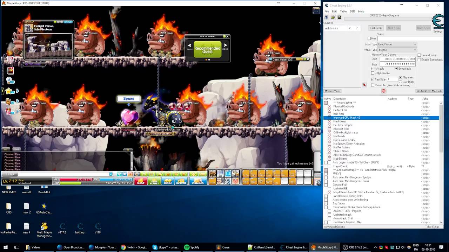Click the First Scan button
449x252 pixels.
click(x=376, y=28)
